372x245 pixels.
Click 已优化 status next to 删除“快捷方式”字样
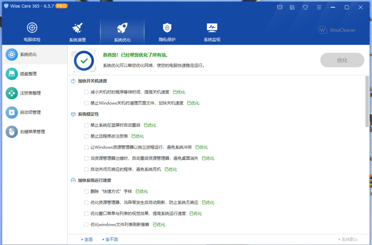[142, 191]
